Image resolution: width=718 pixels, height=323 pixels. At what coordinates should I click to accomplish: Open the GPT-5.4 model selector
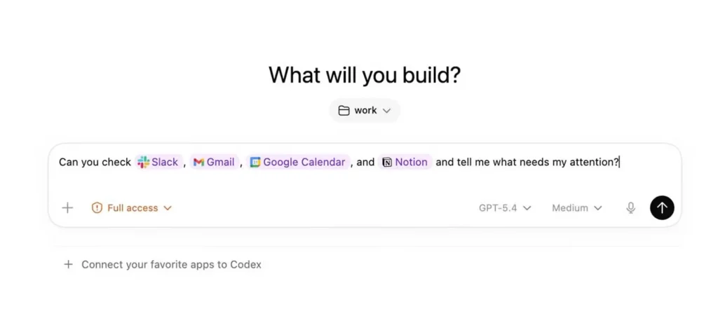[505, 208]
